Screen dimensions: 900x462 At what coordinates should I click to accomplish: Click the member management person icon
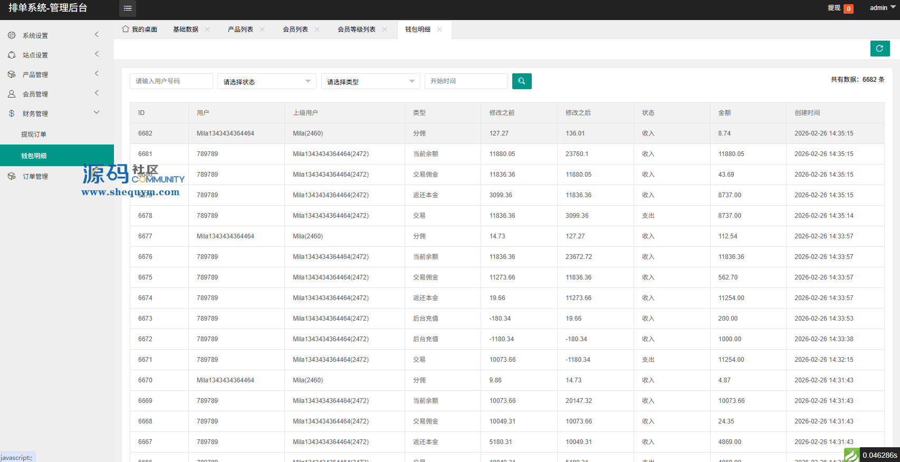[12, 94]
